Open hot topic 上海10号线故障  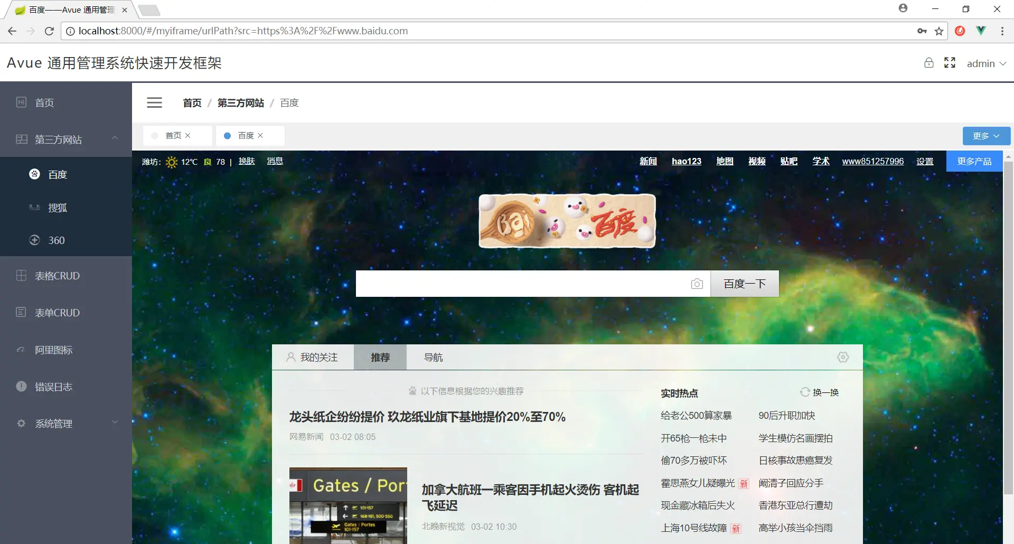[x=693, y=528]
